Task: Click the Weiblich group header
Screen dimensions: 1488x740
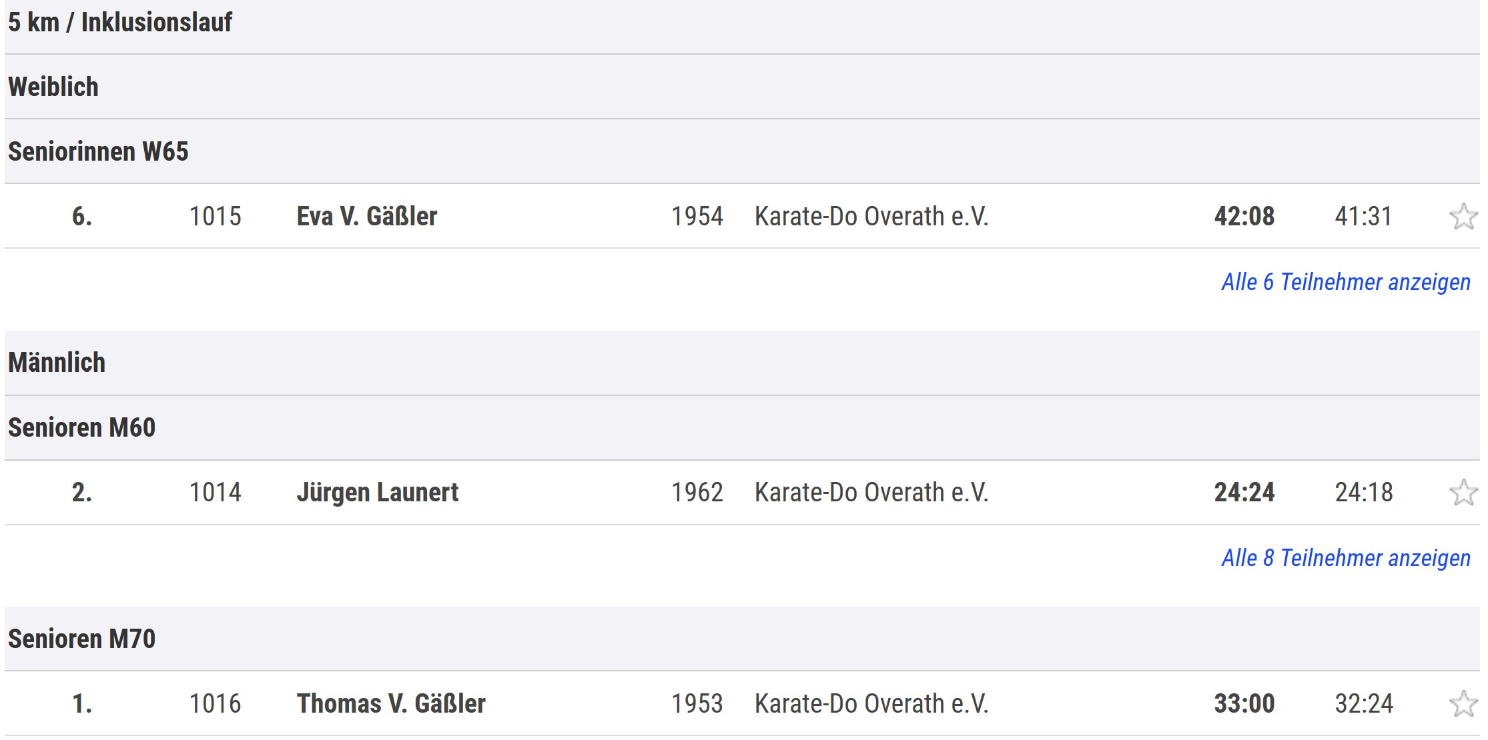Action: coord(53,87)
